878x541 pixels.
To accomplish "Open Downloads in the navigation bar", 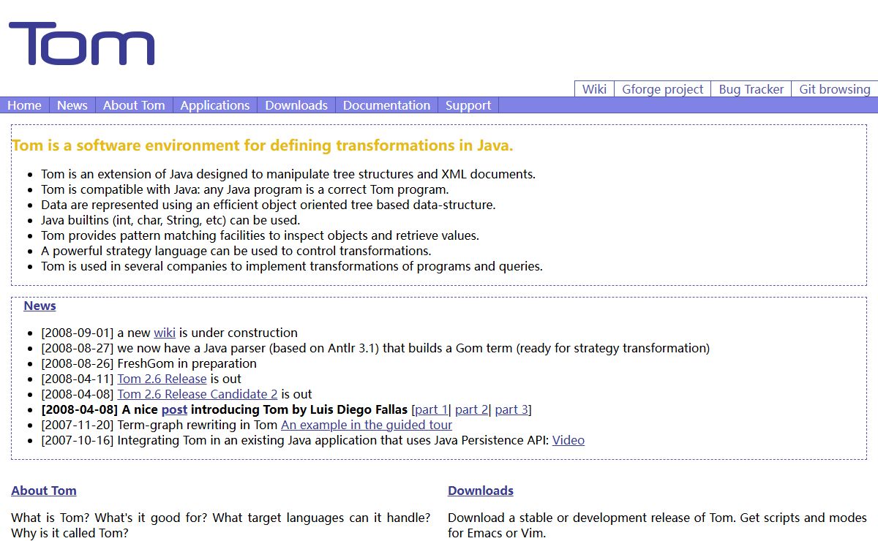I will (296, 105).
